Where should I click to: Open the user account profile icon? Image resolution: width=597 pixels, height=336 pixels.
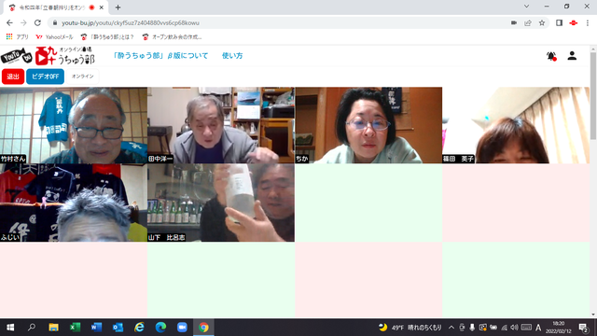pyautogui.click(x=572, y=56)
